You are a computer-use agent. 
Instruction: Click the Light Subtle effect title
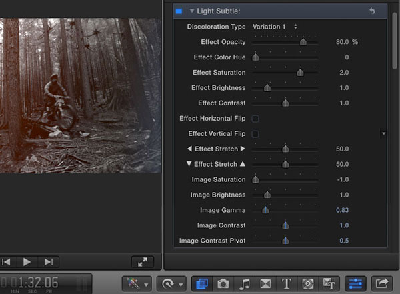click(x=219, y=11)
